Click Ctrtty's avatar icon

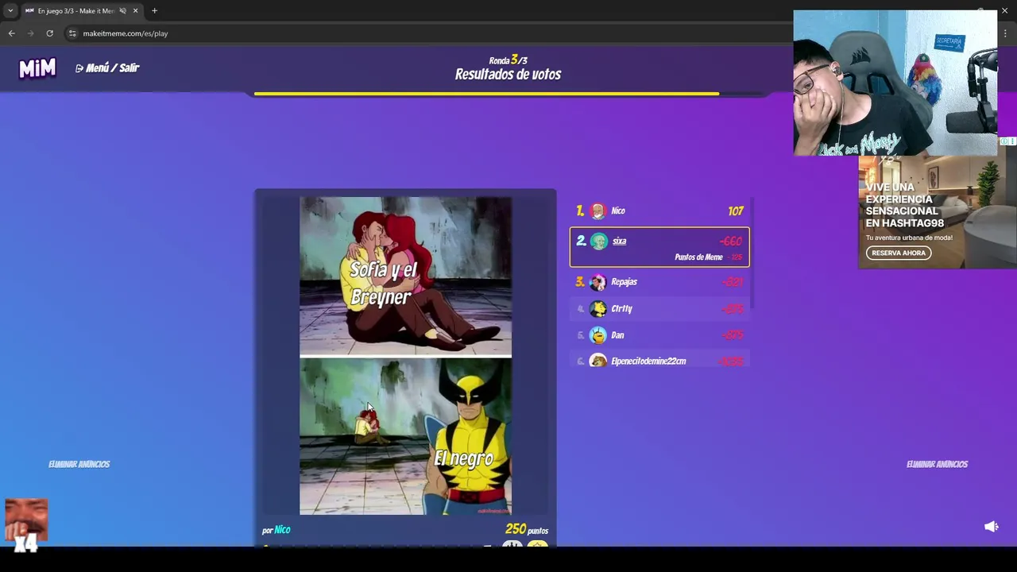click(597, 309)
